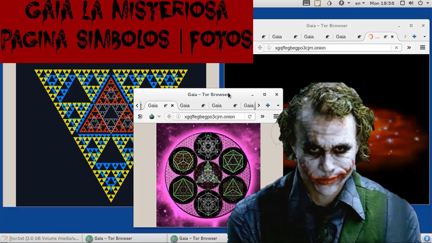Open the Tor onion status icon in top bar
The width and height of the screenshot is (432, 243).
click(x=329, y=3)
